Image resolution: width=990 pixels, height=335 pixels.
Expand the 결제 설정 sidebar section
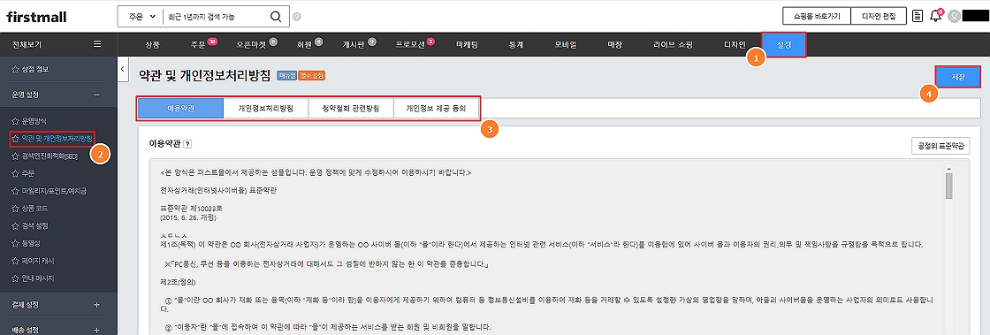(x=96, y=305)
